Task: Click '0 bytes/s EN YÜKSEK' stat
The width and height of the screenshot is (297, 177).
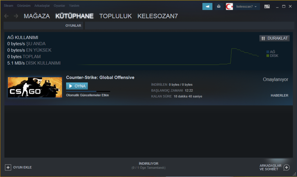Action: tap(29, 50)
